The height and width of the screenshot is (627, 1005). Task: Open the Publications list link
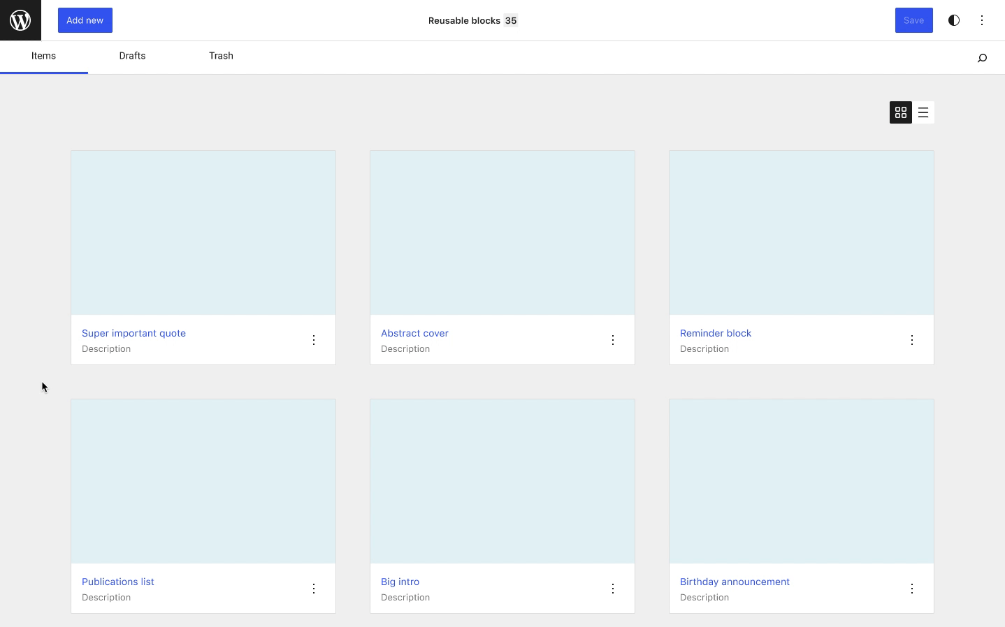click(x=118, y=582)
